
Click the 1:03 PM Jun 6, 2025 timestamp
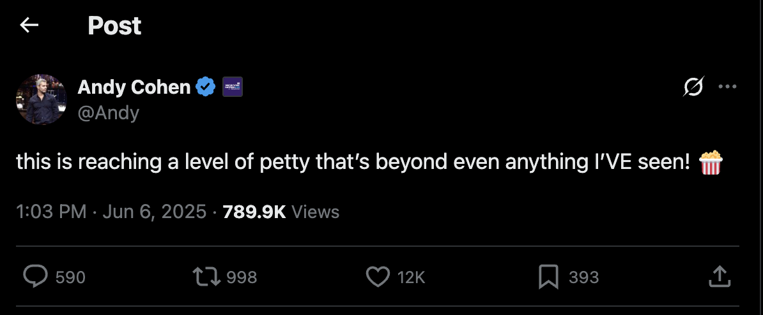(111, 211)
